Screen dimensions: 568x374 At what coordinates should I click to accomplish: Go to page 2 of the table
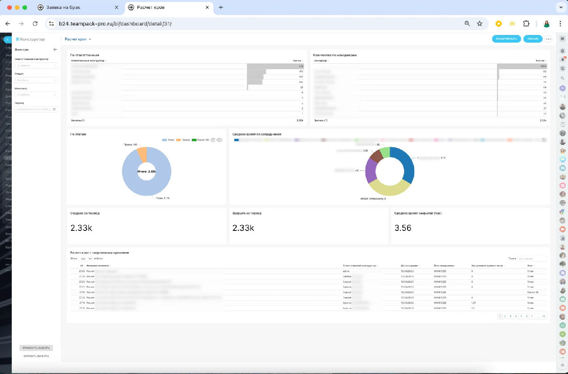[x=505, y=316]
